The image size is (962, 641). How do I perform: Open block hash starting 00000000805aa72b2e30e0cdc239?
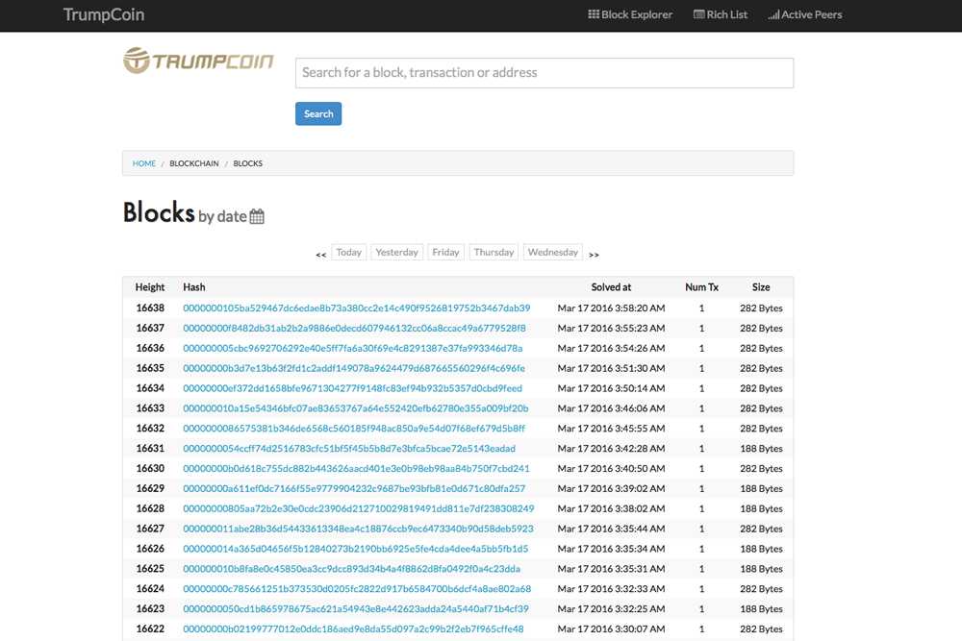pyautogui.click(x=358, y=508)
